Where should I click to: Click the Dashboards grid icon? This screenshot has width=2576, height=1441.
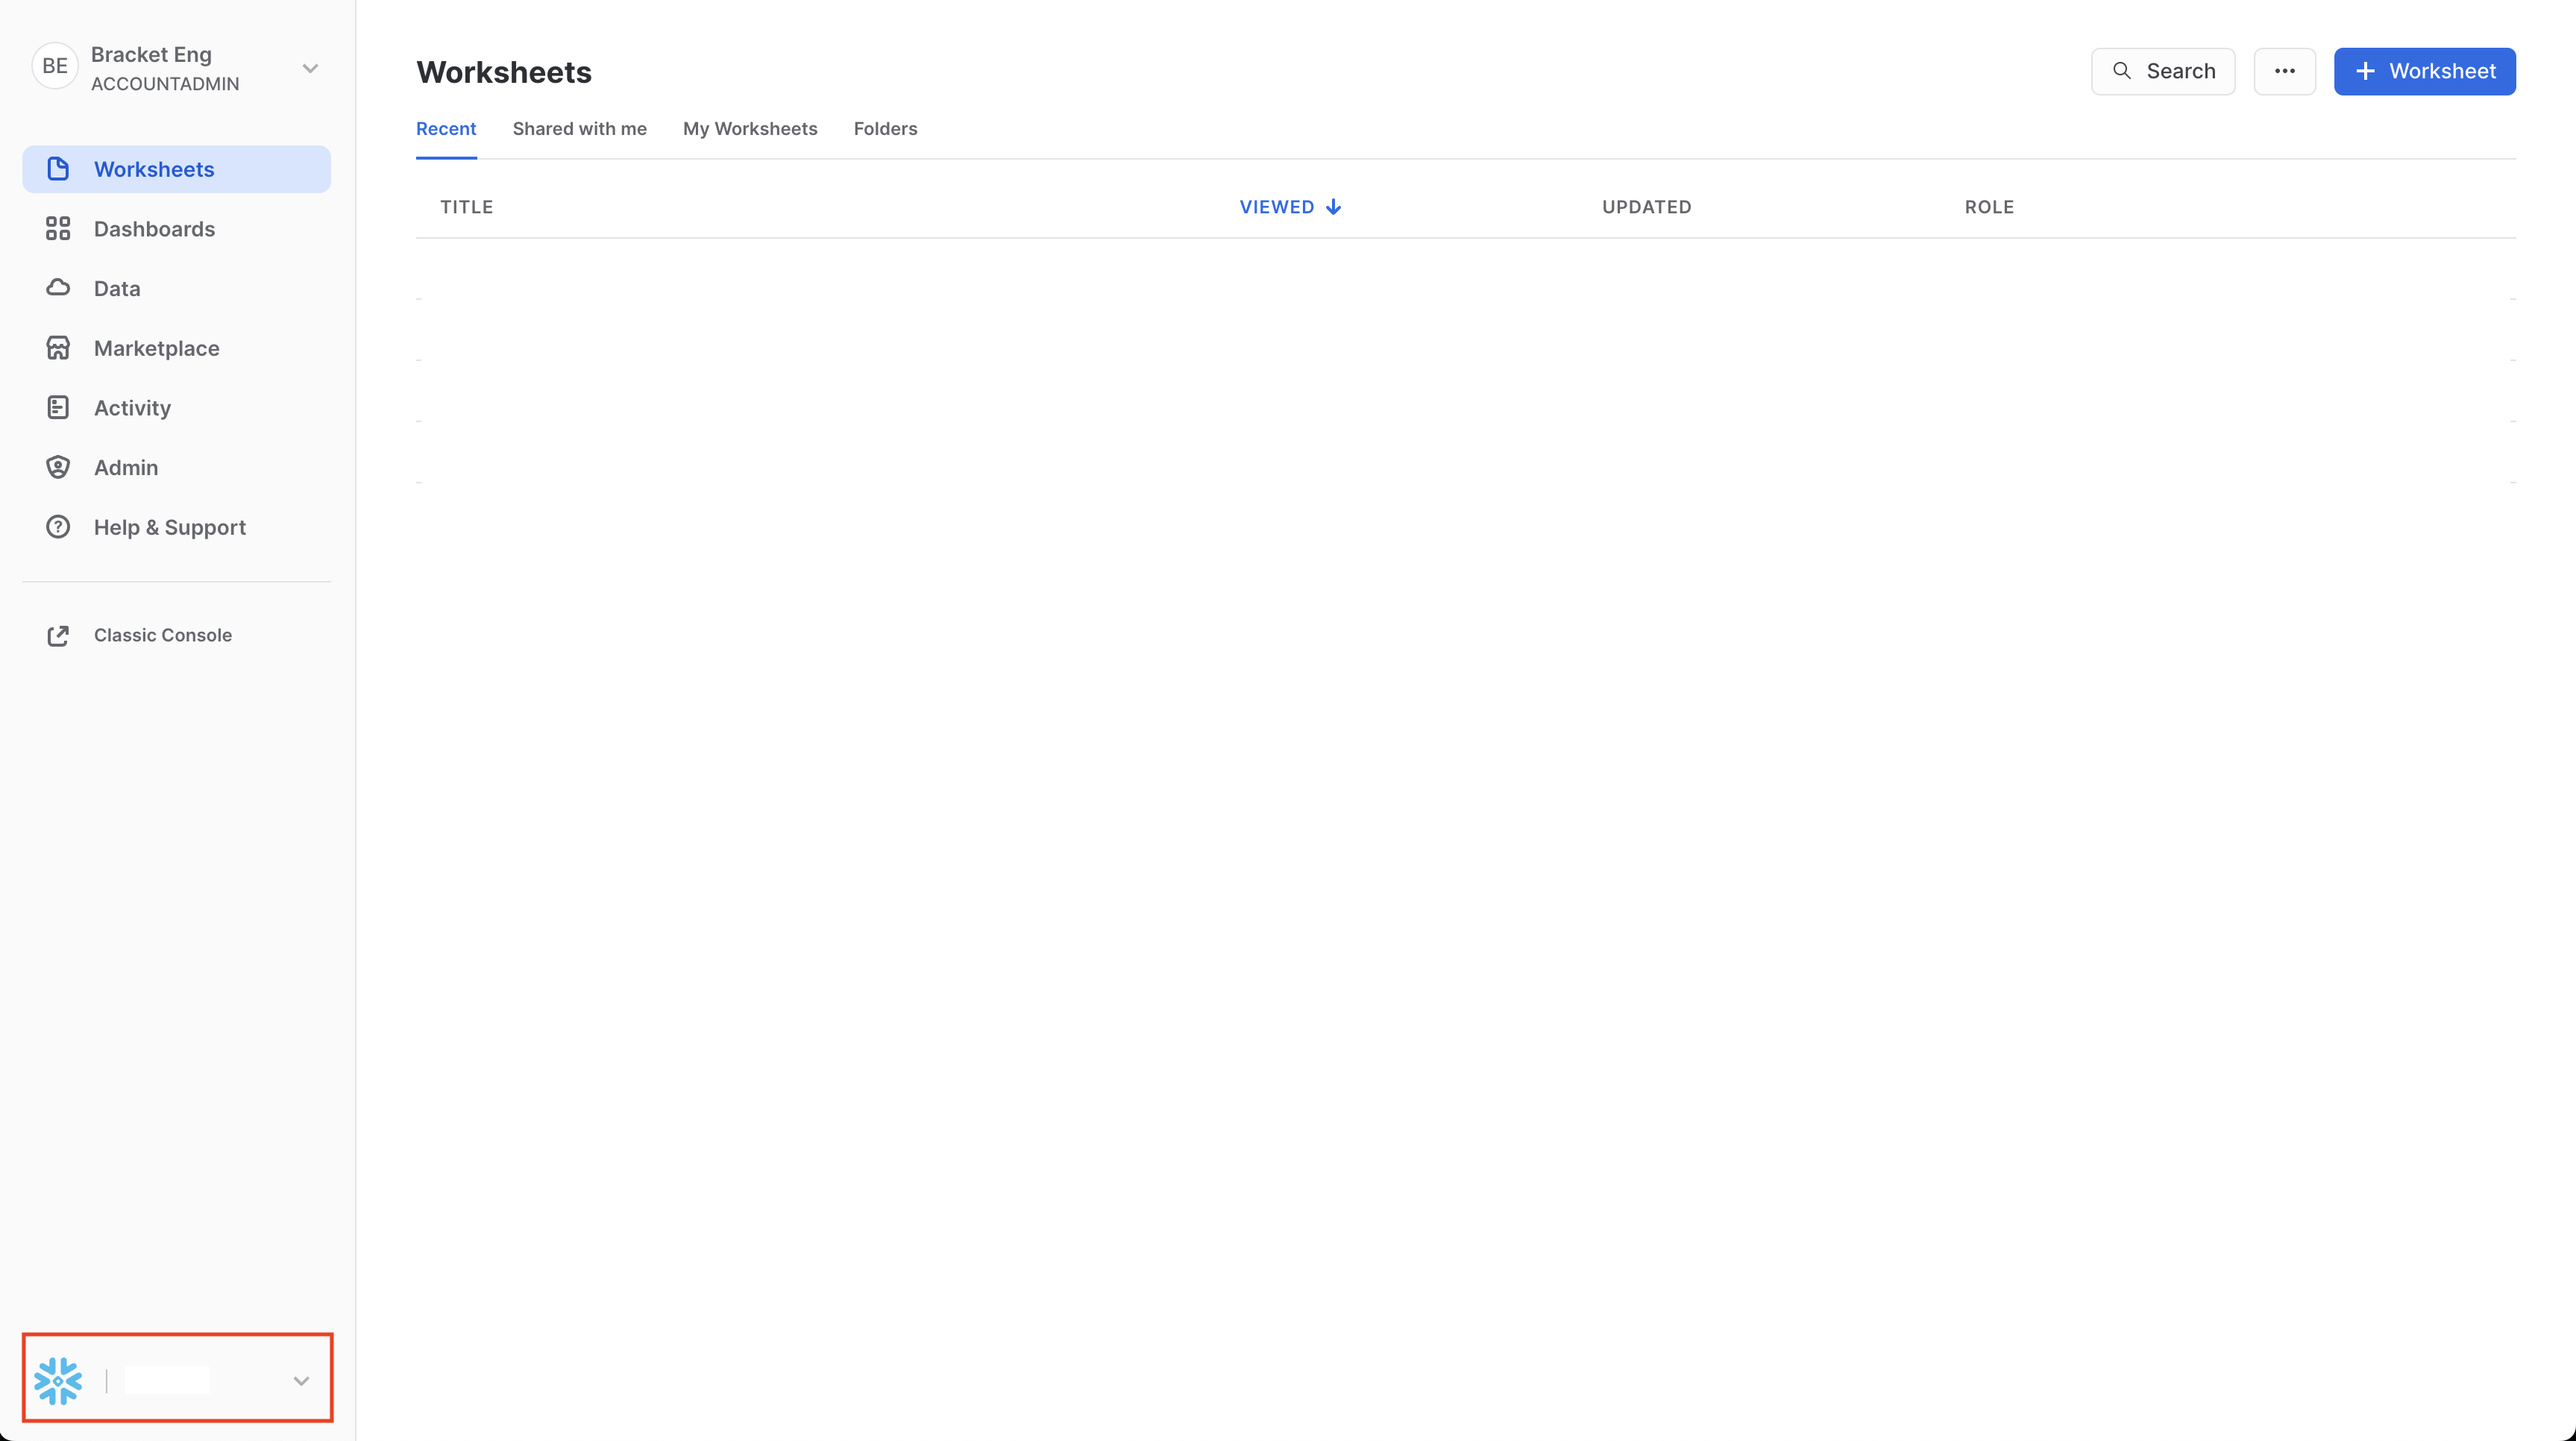click(x=58, y=229)
